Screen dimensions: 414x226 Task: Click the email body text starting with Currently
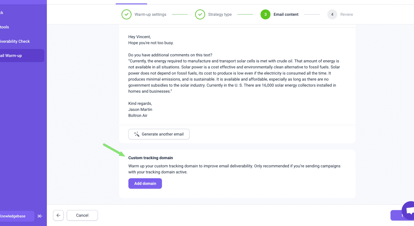233,76
